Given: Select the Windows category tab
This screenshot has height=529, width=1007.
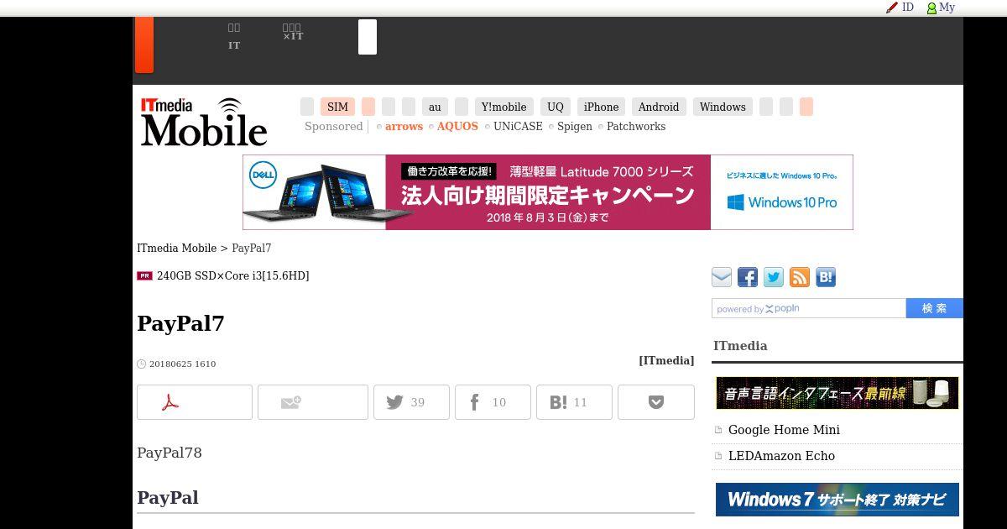Looking at the screenshot, I should (x=723, y=107).
